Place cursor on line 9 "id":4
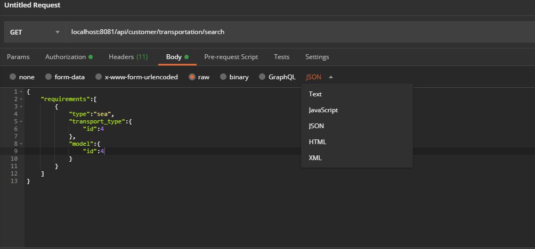This screenshot has height=249, width=535. [93, 151]
